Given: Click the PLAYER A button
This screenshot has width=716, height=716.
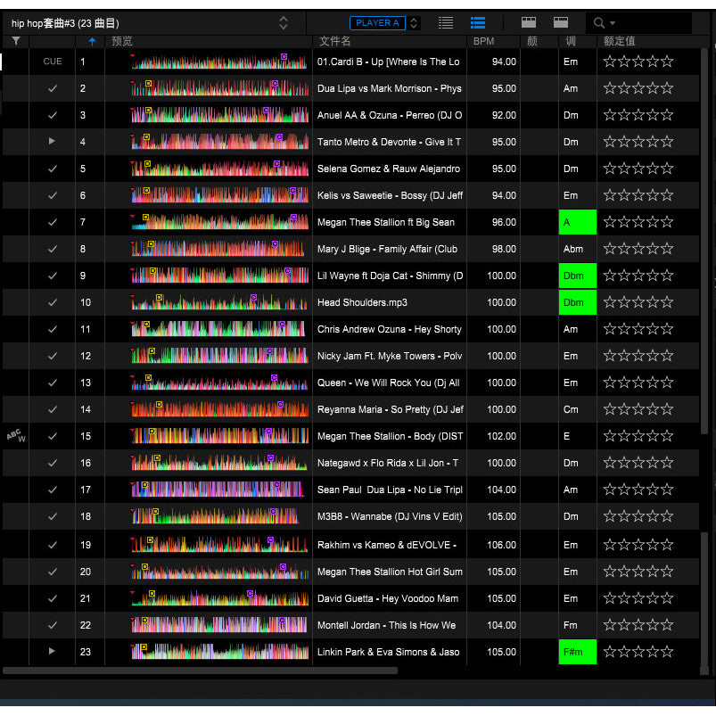Looking at the screenshot, I should (377, 23).
